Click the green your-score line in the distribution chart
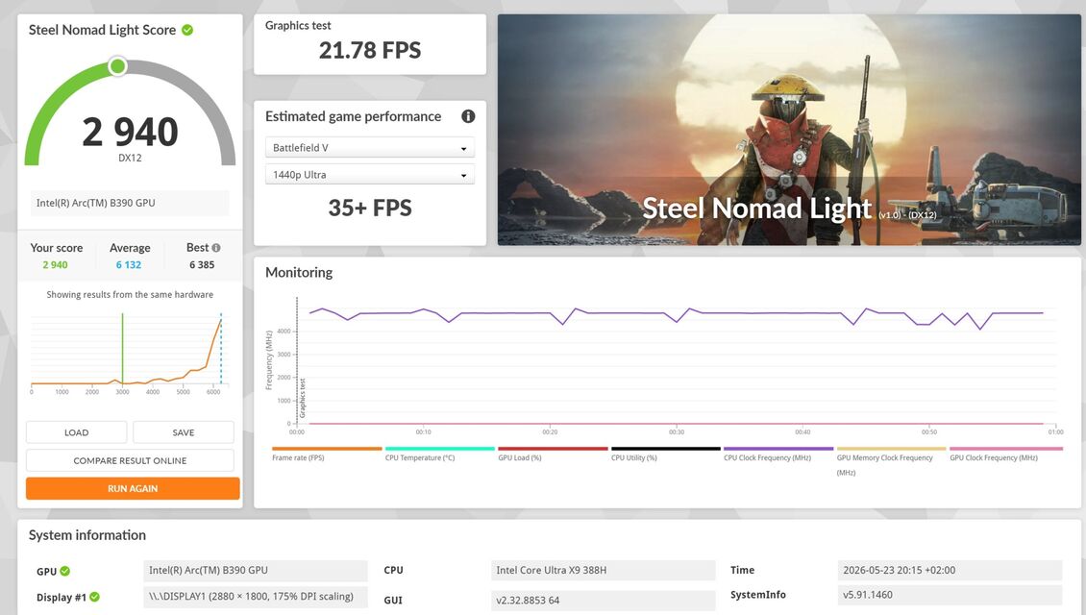 (x=123, y=349)
